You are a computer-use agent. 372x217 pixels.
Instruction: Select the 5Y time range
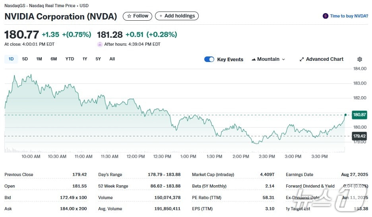point(98,59)
